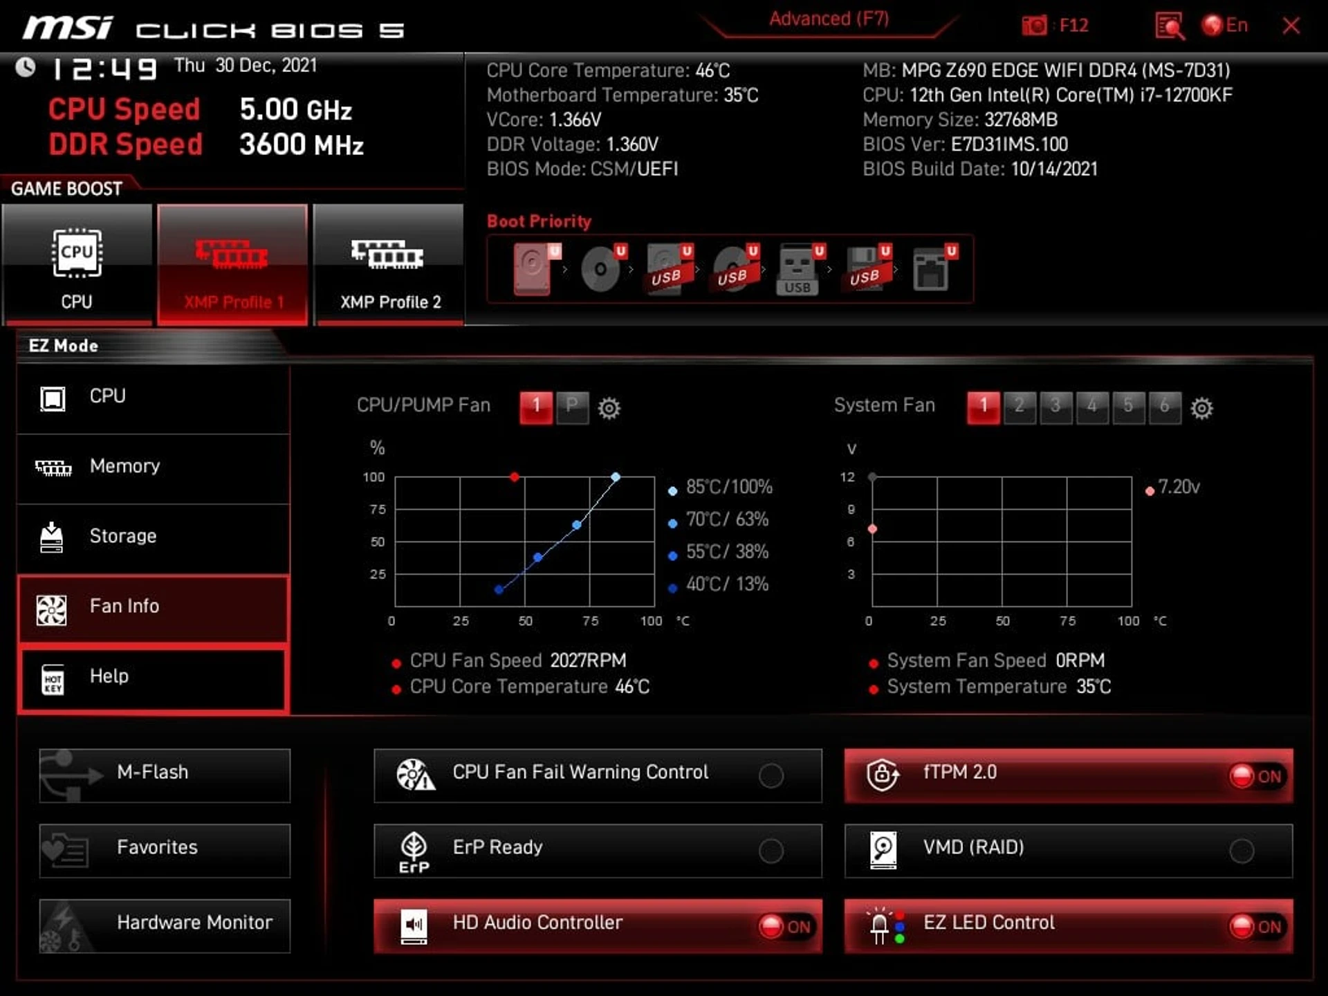
Task: Select System Fan tab 5
Action: click(1128, 407)
